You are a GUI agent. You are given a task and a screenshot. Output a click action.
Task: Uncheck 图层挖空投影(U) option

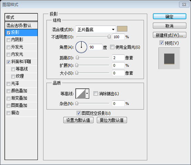pyautogui.click(x=79, y=113)
